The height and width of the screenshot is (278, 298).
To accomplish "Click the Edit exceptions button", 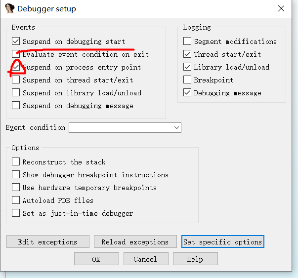I will coord(48,242).
